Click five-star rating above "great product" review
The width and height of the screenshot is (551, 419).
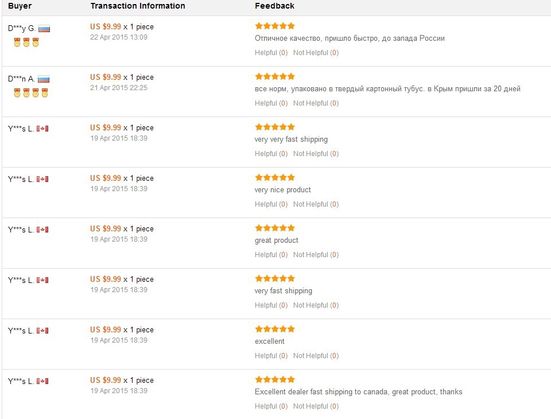[x=275, y=228]
